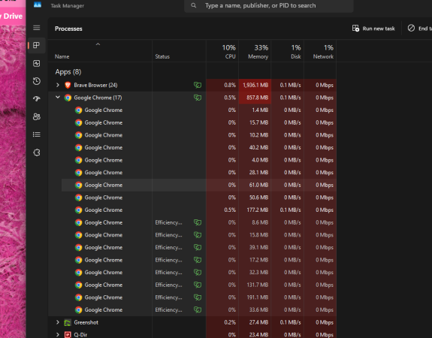Viewport: 432px width, 338px height.
Task: Click the 857.8 MB memory cell
Action: (x=255, y=98)
